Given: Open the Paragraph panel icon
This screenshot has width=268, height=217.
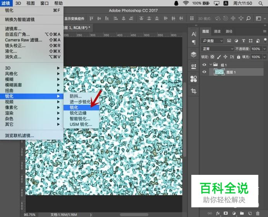Looking at the screenshot, I should point(194,42).
